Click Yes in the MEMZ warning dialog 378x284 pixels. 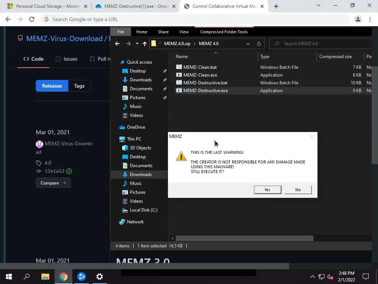coord(267,190)
